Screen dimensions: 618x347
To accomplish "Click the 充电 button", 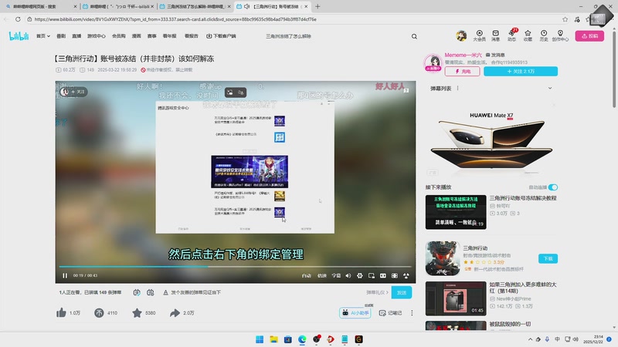I will (462, 71).
